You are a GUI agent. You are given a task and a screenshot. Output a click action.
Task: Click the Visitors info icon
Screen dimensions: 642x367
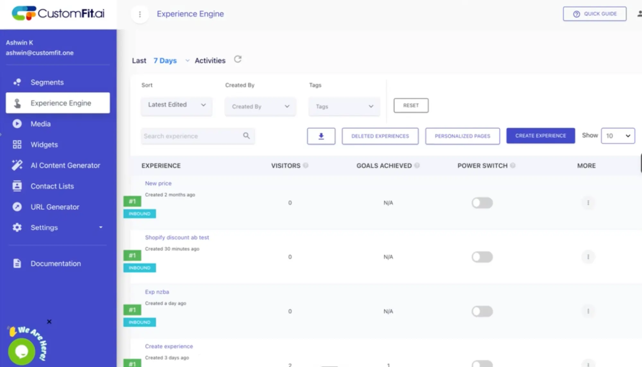(306, 165)
